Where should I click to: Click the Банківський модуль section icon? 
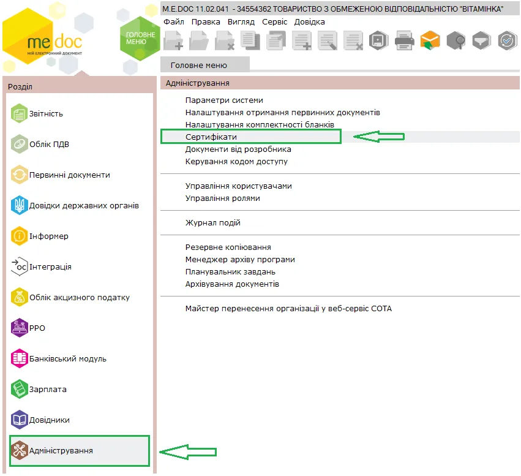click(x=19, y=358)
